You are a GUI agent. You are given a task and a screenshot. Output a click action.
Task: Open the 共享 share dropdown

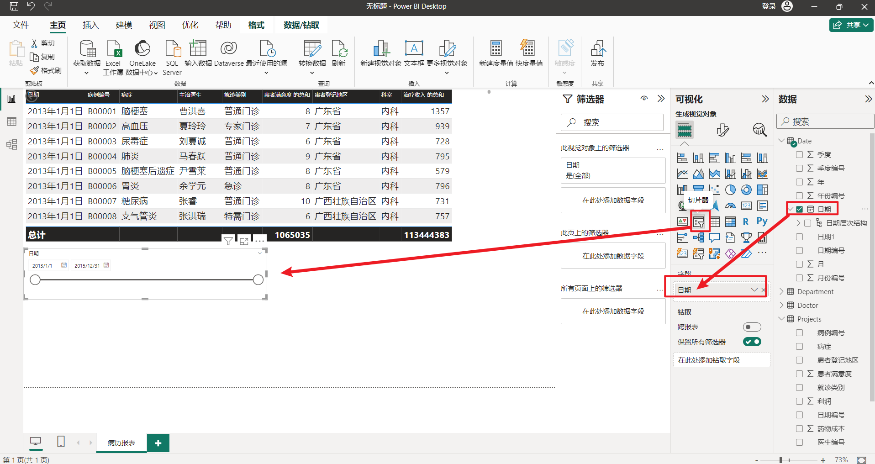click(852, 25)
